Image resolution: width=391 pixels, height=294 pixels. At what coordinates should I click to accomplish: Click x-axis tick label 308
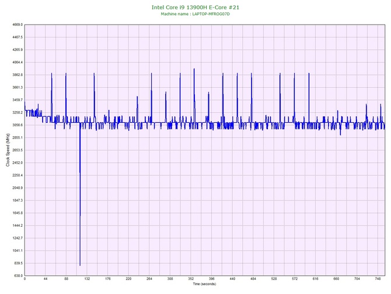pos(170,279)
